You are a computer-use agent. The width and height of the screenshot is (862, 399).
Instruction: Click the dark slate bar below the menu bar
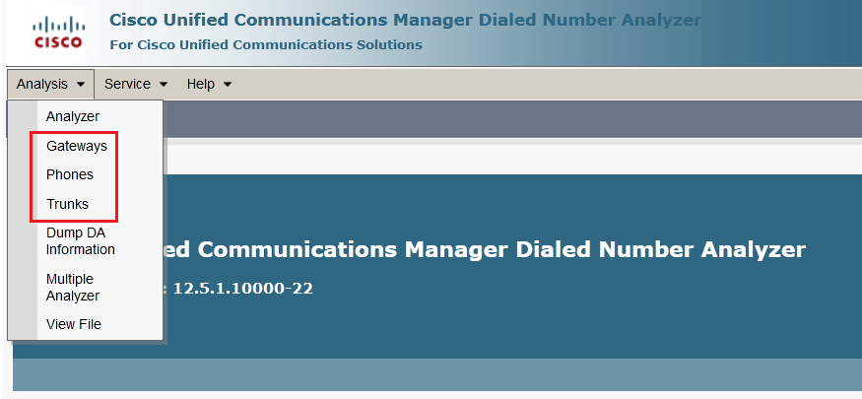pyautogui.click(x=512, y=118)
